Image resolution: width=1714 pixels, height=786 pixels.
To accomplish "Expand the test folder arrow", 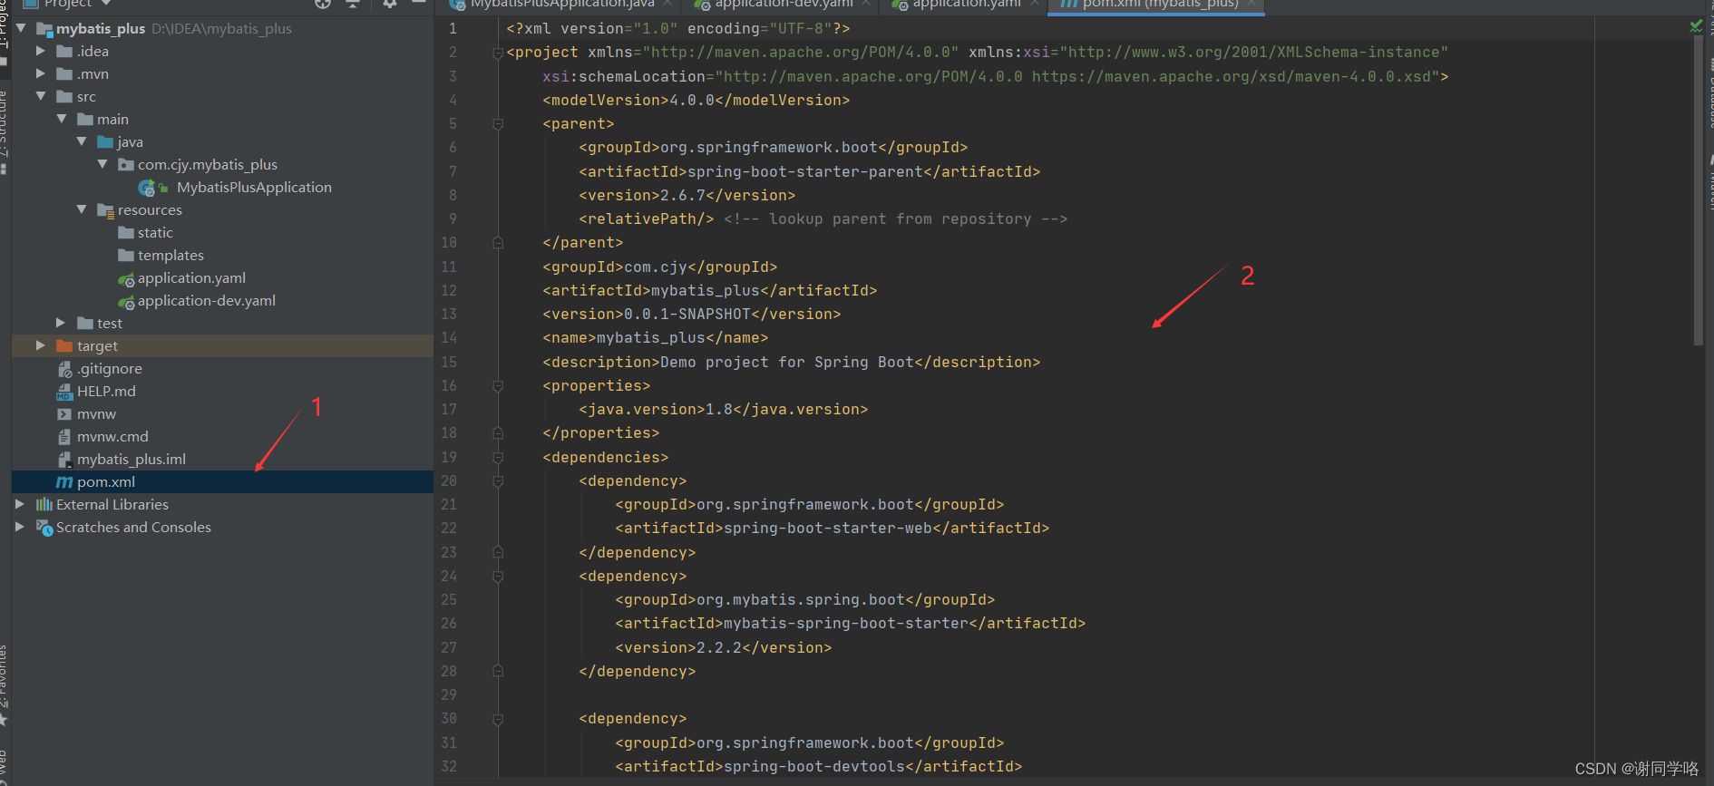I will pyautogui.click(x=61, y=323).
